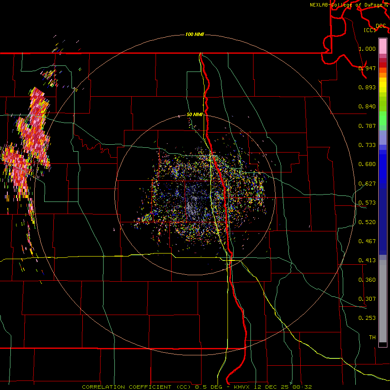
Task: Click the 0.947 color scale value
Action: coord(367,68)
